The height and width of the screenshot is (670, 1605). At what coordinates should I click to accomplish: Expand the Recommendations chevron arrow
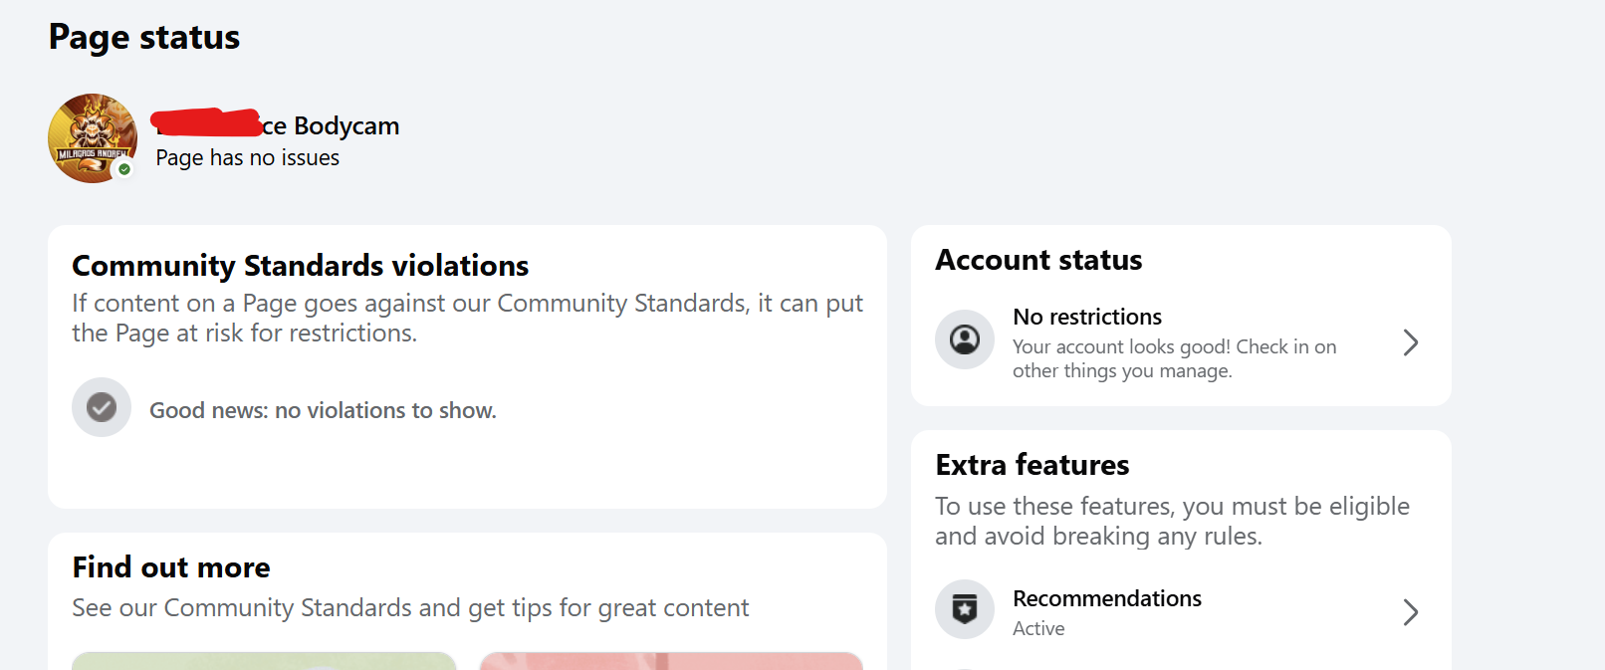[1410, 611]
